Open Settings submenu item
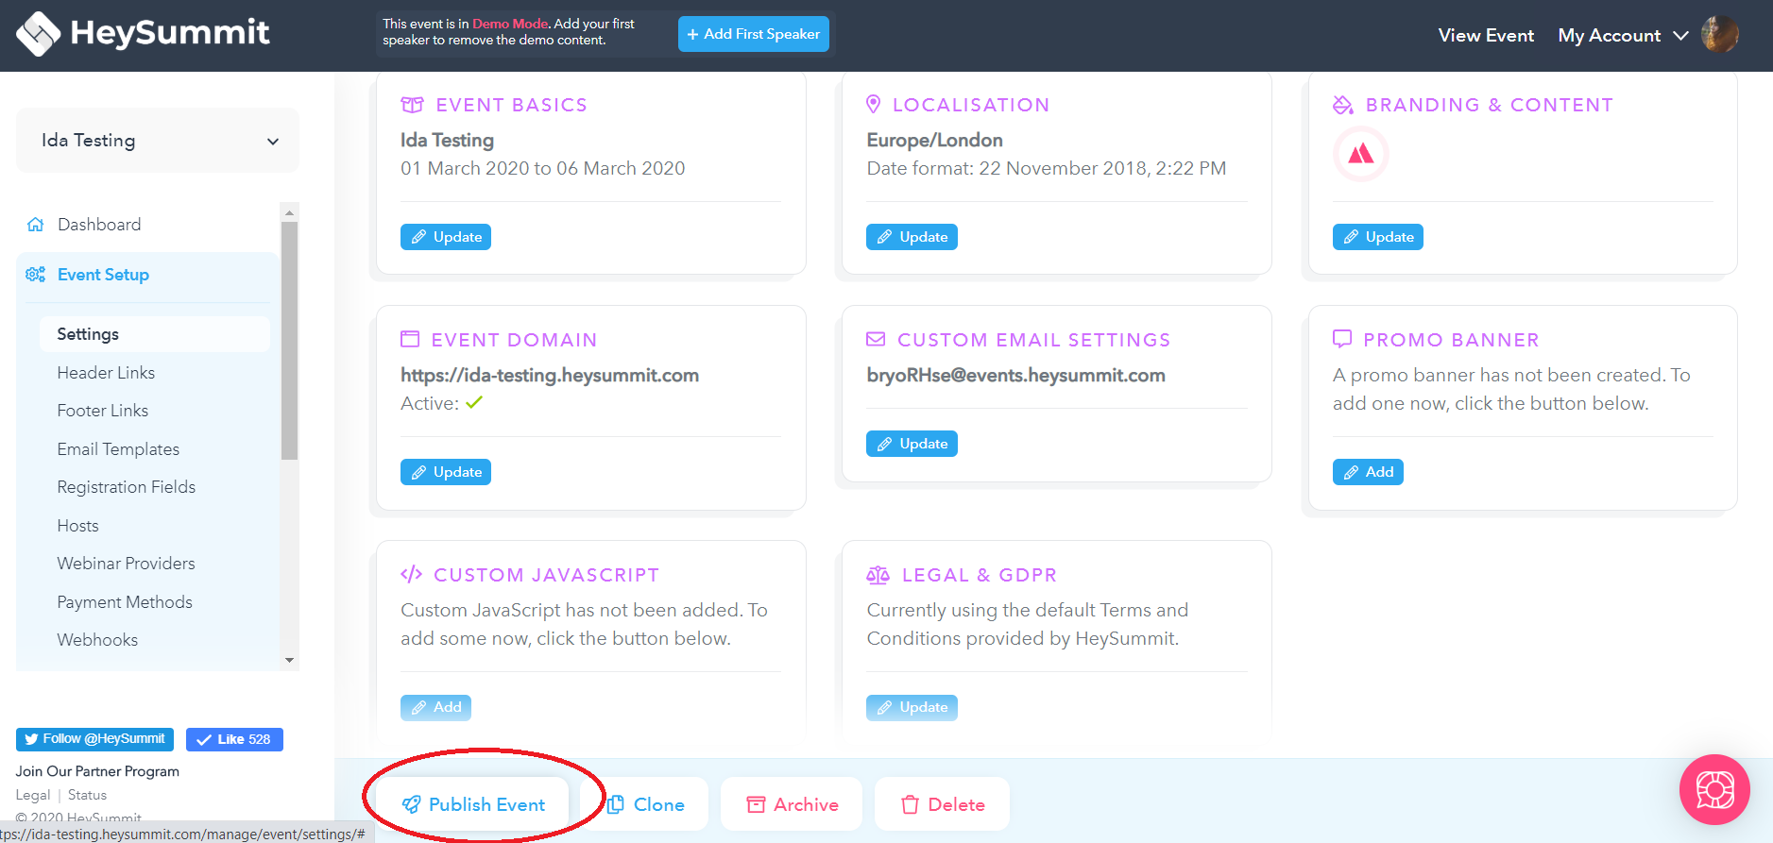 (155, 334)
